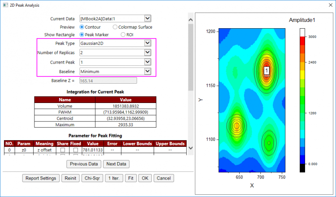Close the 2D Peak Analysis dialog

[x=331, y=5]
